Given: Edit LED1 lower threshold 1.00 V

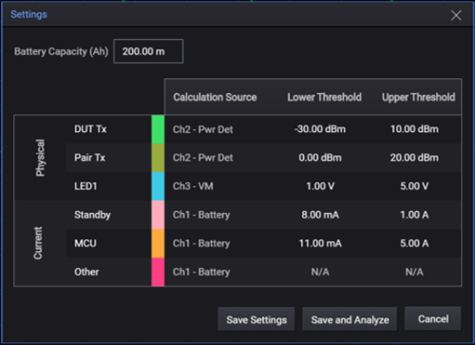Looking at the screenshot, I should pyautogui.click(x=320, y=186).
